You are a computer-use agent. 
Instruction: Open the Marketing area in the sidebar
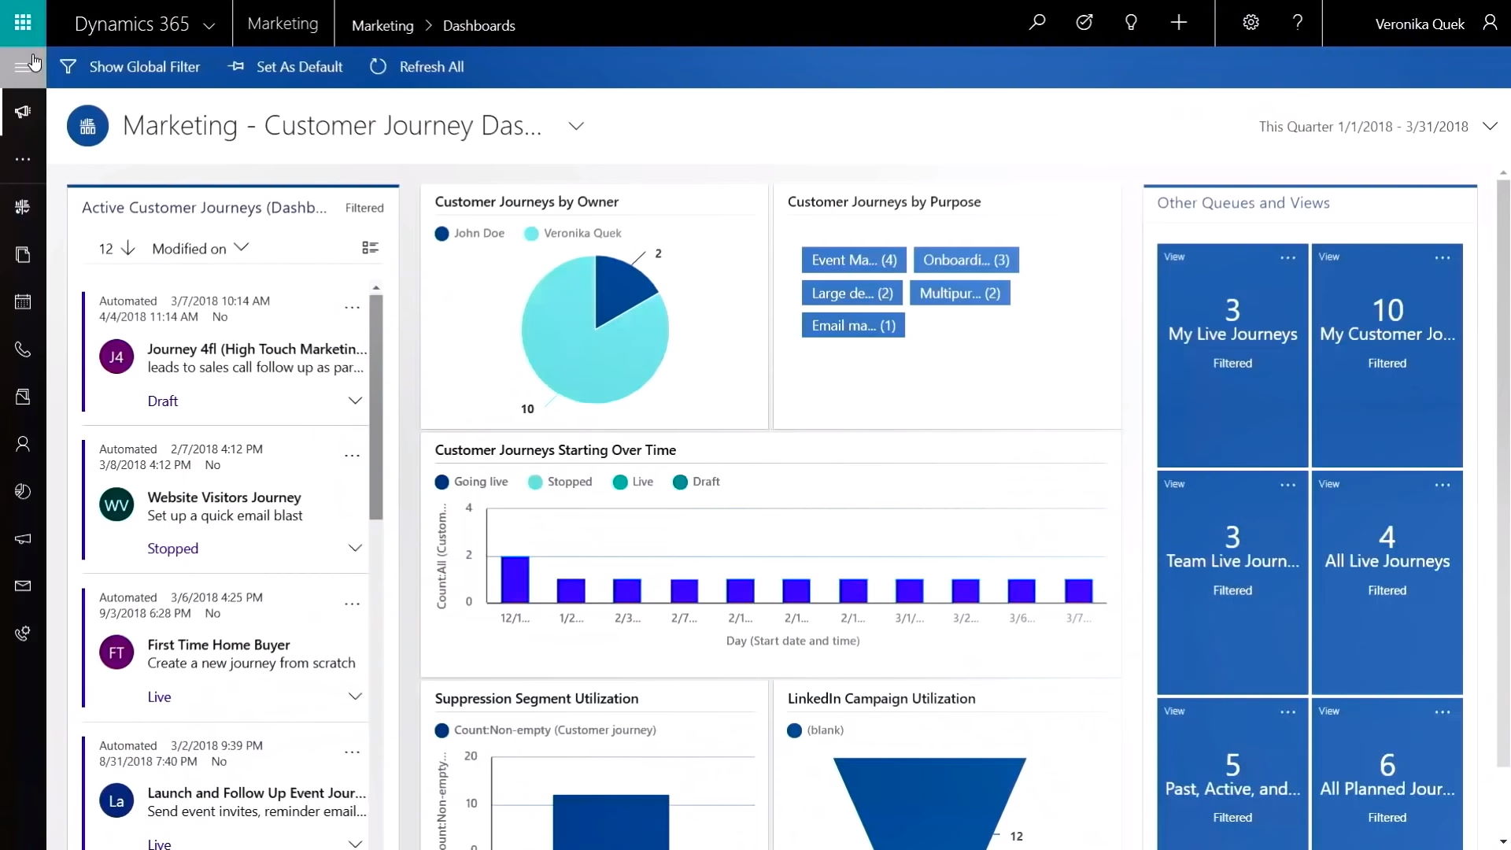point(22,111)
